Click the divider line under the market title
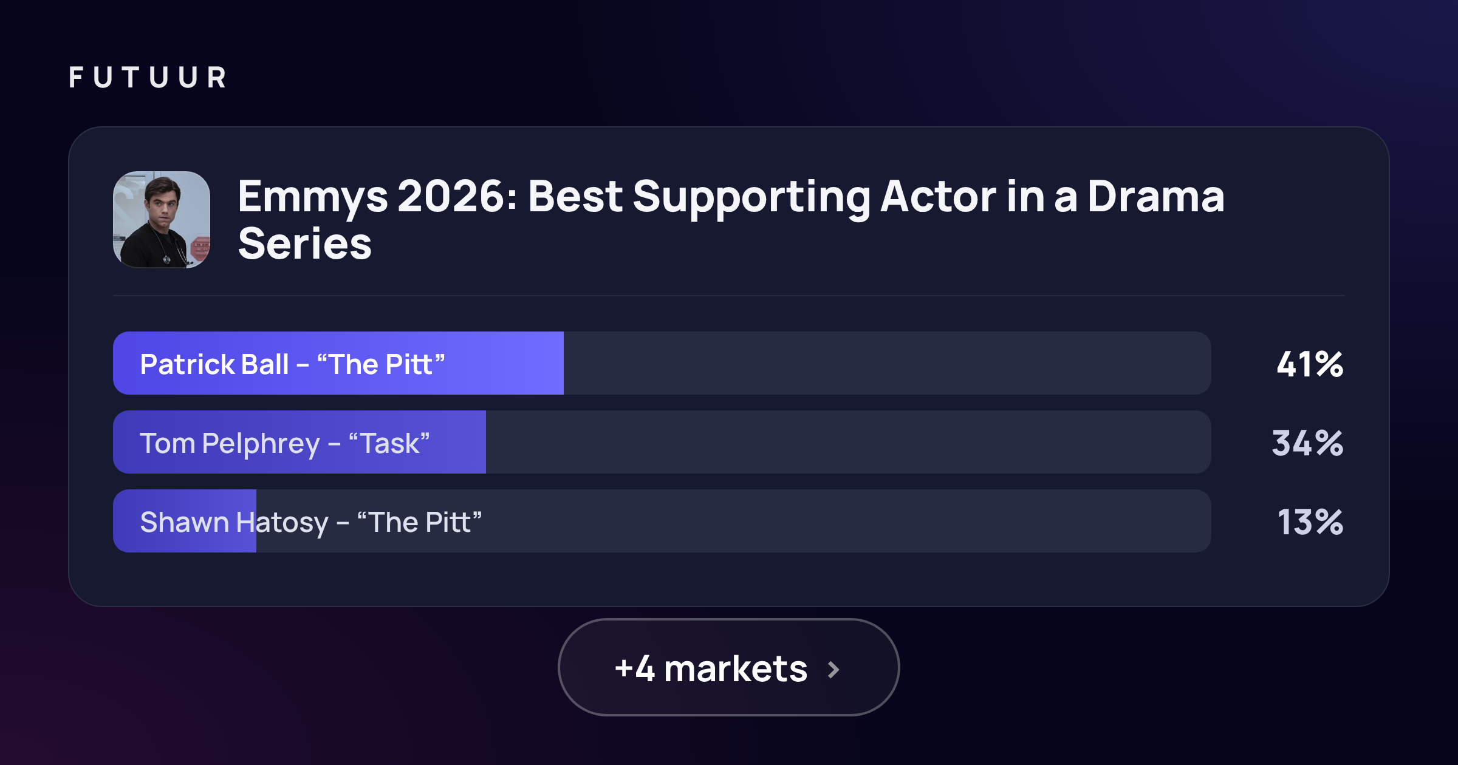Viewport: 1458px width, 765px height. 728,296
